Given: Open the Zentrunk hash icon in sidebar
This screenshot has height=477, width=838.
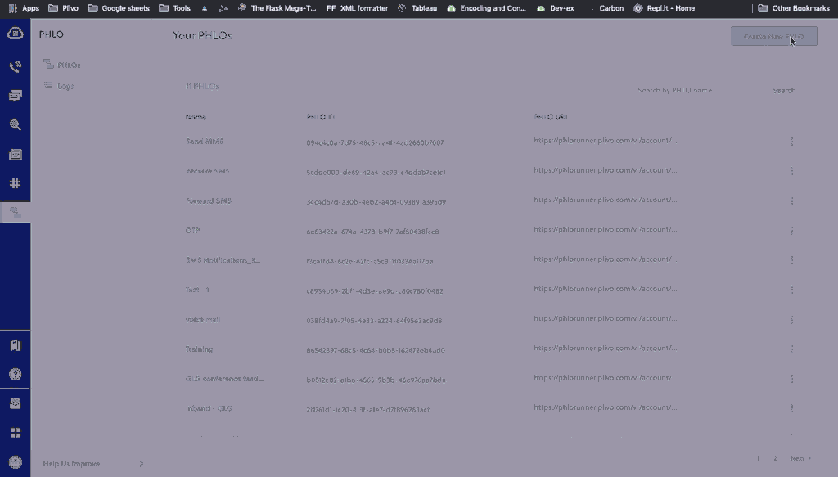Looking at the screenshot, I should [x=15, y=183].
